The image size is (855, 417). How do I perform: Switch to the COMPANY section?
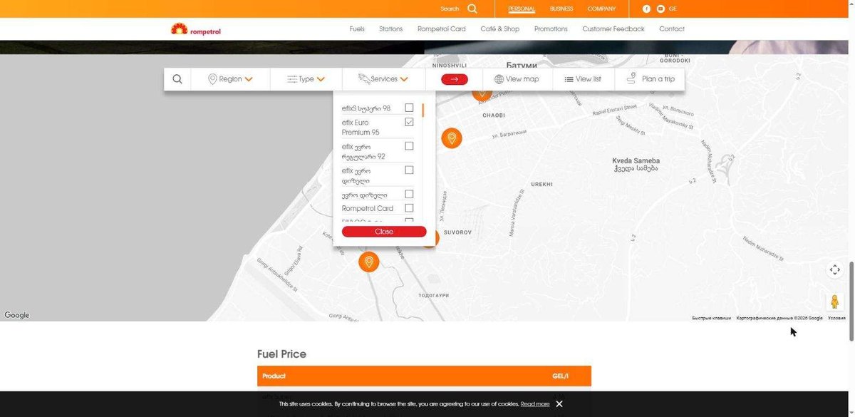(x=601, y=9)
